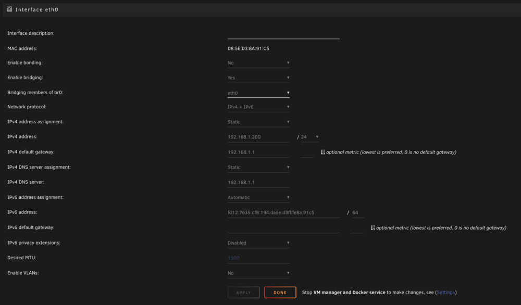Viewport: 521px width, 305px height.
Task: Click the 'VM manager and Docker service' text
Action: 349,293
